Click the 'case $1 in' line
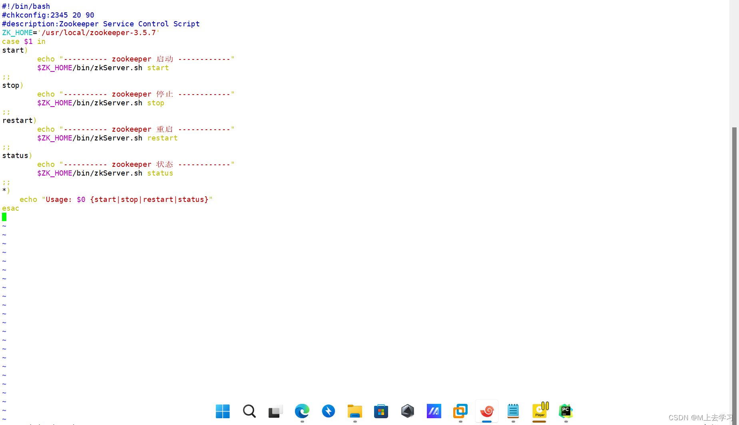 point(24,42)
